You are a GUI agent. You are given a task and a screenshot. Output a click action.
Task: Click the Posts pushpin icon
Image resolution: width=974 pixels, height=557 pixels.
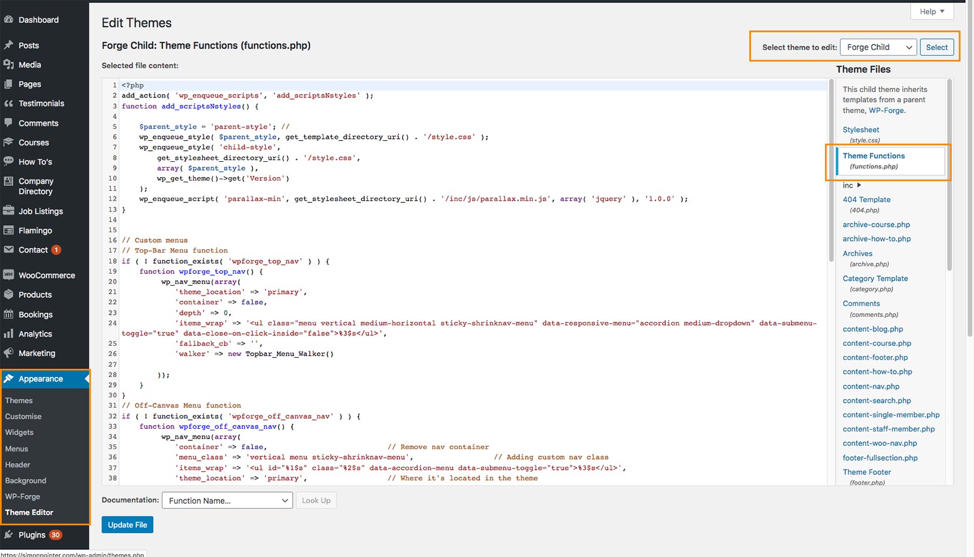(8, 45)
